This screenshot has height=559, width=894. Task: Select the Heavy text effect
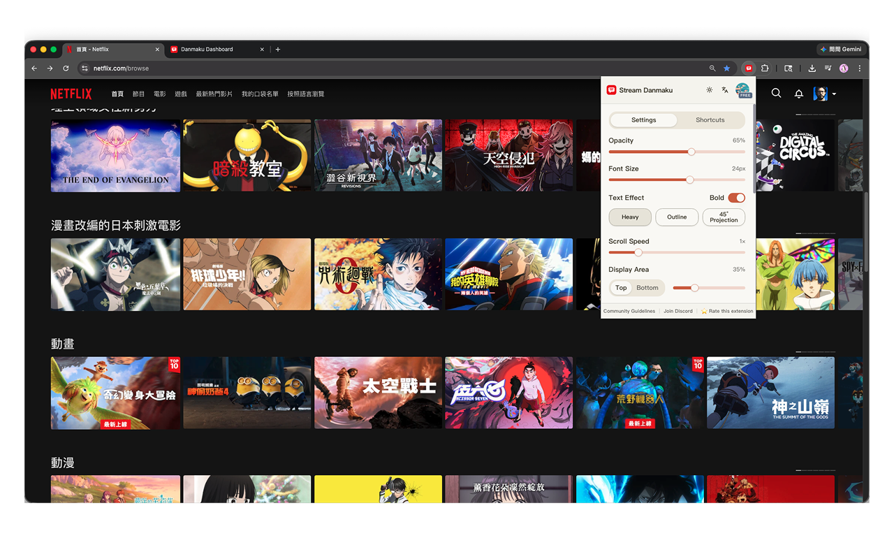click(x=630, y=217)
